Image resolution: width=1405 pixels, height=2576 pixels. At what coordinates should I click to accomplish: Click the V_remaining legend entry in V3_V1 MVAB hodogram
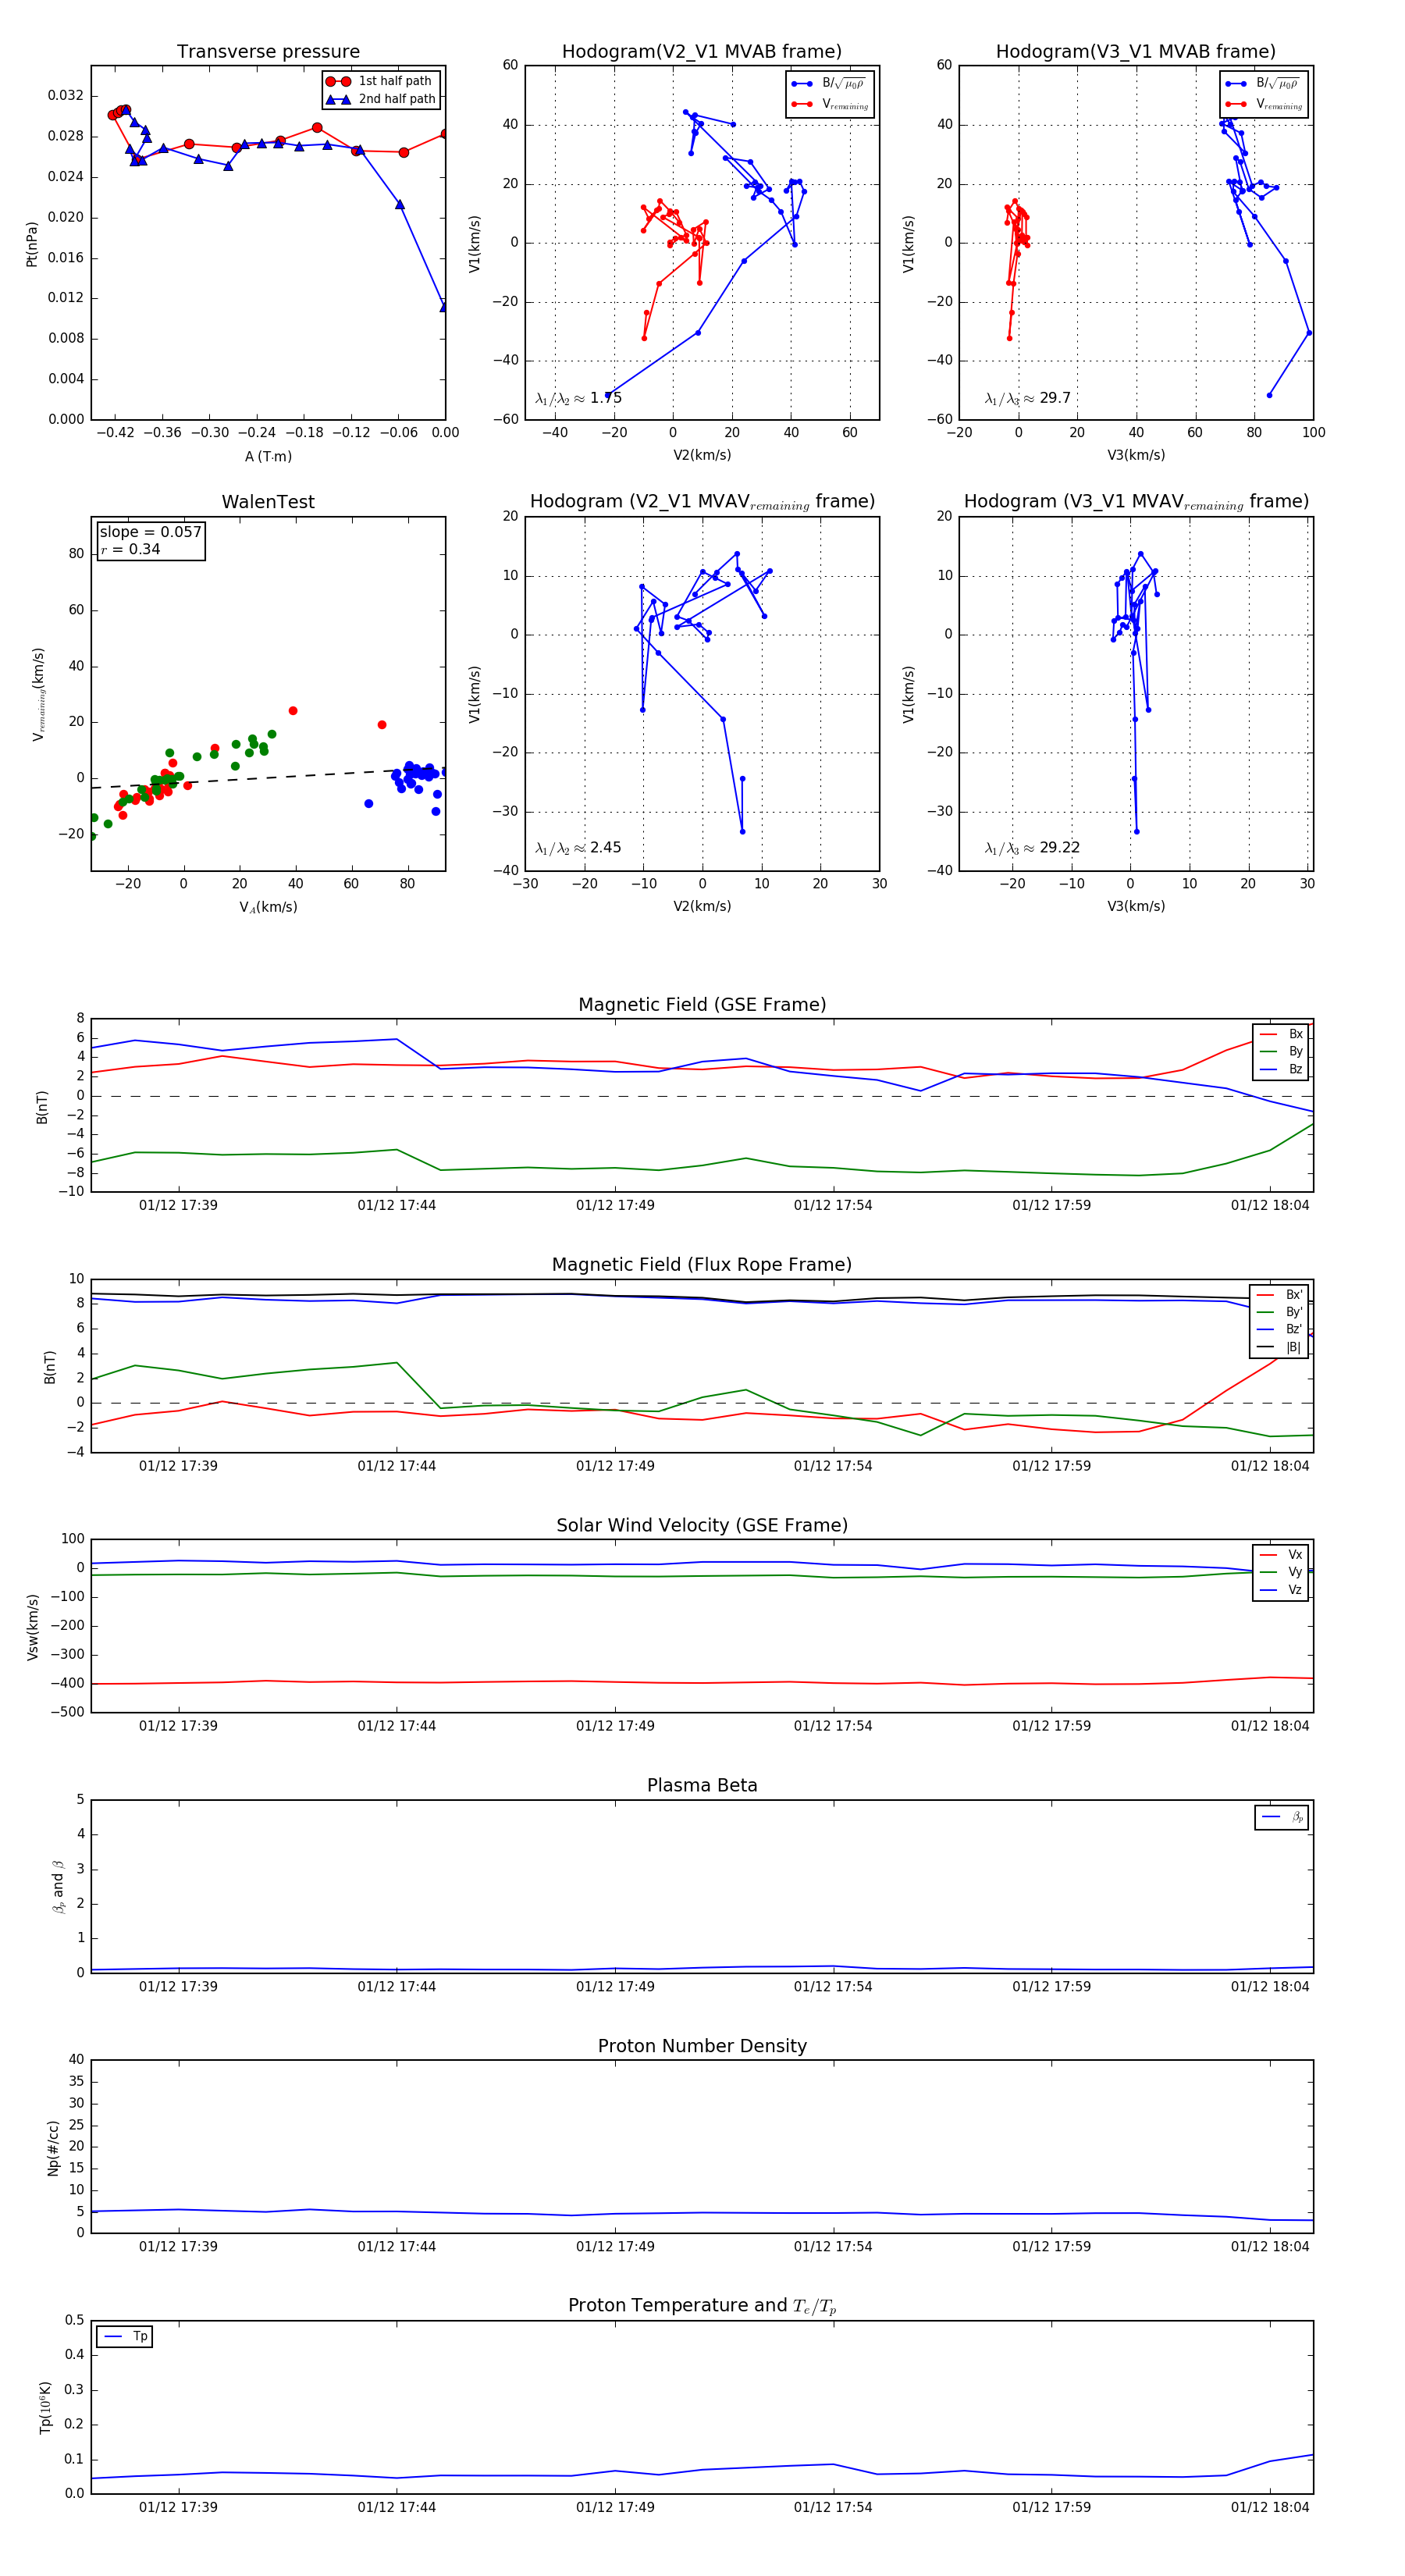click(1264, 104)
